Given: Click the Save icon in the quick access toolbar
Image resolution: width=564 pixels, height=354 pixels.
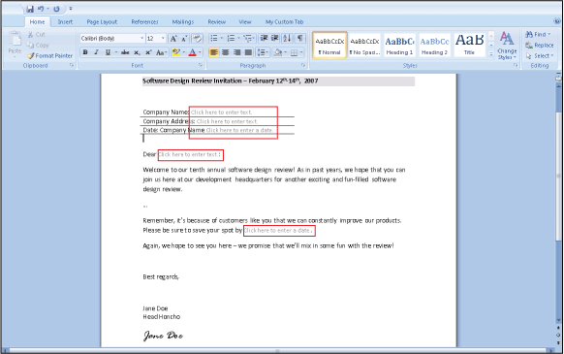Looking at the screenshot, I should 30,9.
